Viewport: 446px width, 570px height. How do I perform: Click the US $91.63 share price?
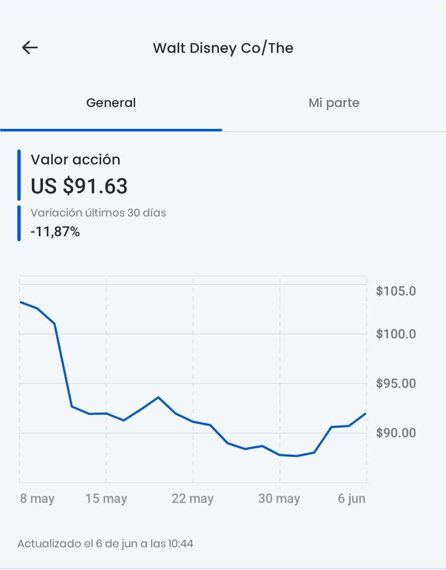79,186
